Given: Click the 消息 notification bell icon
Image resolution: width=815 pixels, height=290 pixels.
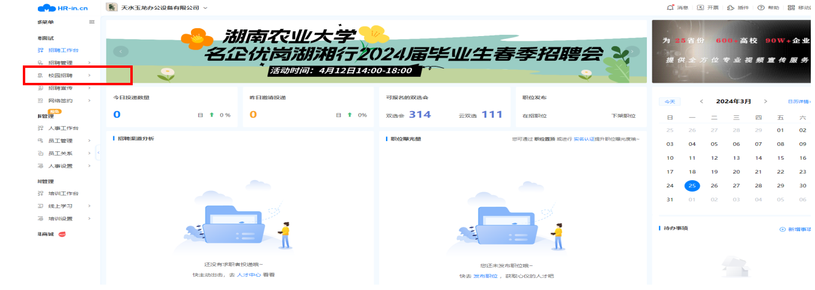Looking at the screenshot, I should (x=670, y=8).
